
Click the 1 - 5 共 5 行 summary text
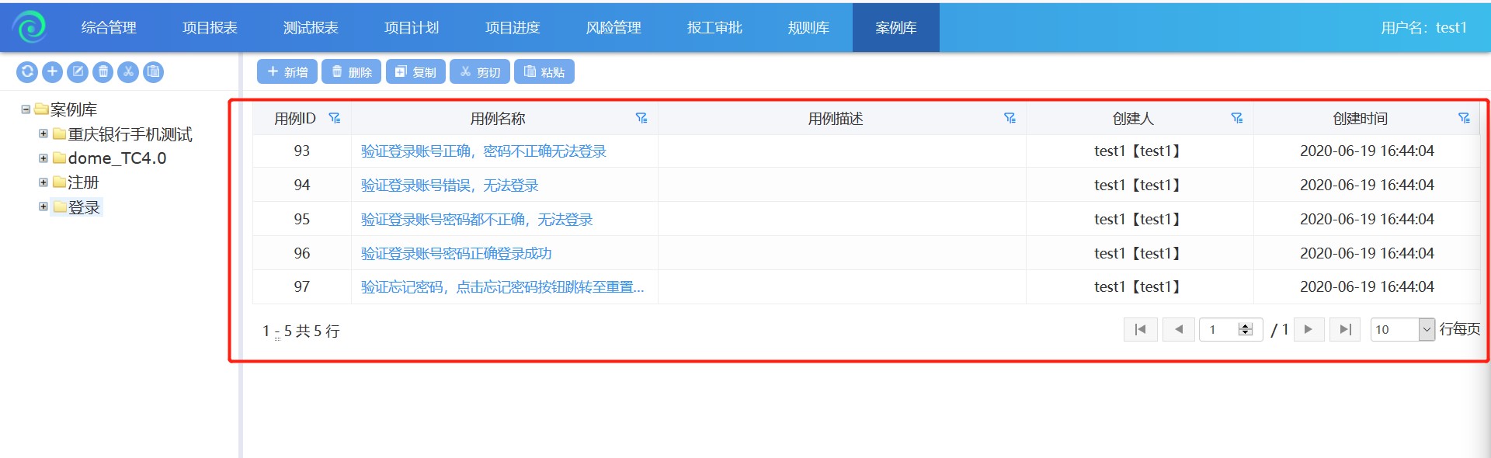coord(301,331)
